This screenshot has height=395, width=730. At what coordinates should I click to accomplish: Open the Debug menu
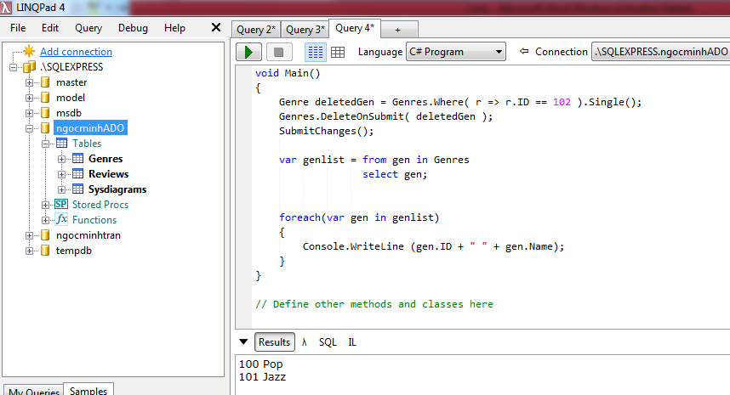133,28
